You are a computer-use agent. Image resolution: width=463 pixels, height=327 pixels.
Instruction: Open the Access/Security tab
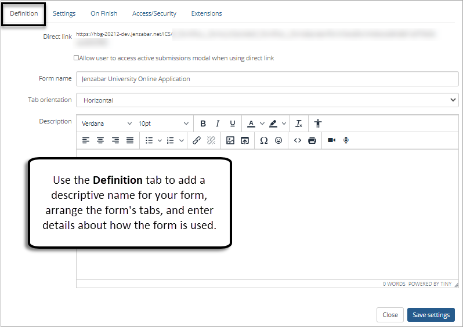(x=154, y=13)
